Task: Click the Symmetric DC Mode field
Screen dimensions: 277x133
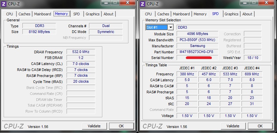Action: pos(106,32)
